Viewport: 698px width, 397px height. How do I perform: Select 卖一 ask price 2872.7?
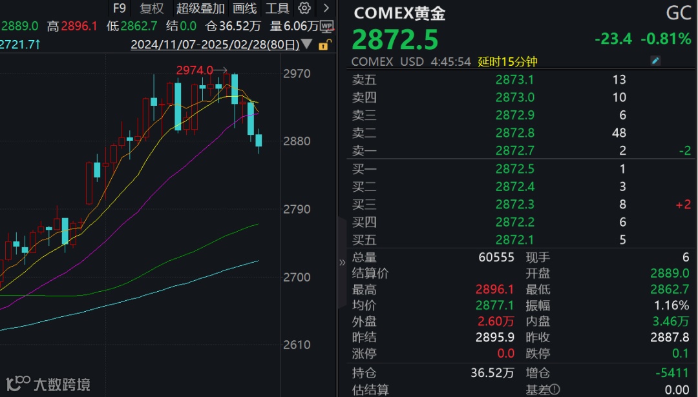point(514,150)
